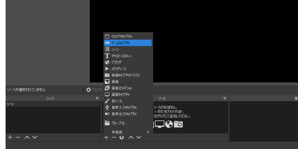298x149 pixels.
Task: Choose 色ソース menu entry
Action: (x=128, y=101)
